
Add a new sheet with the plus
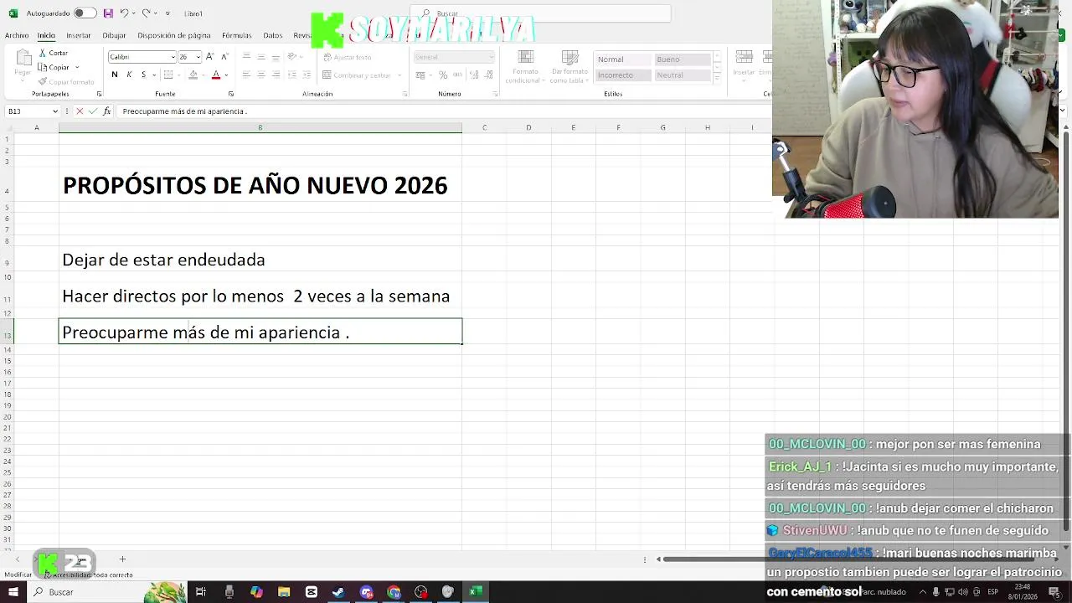tap(122, 559)
